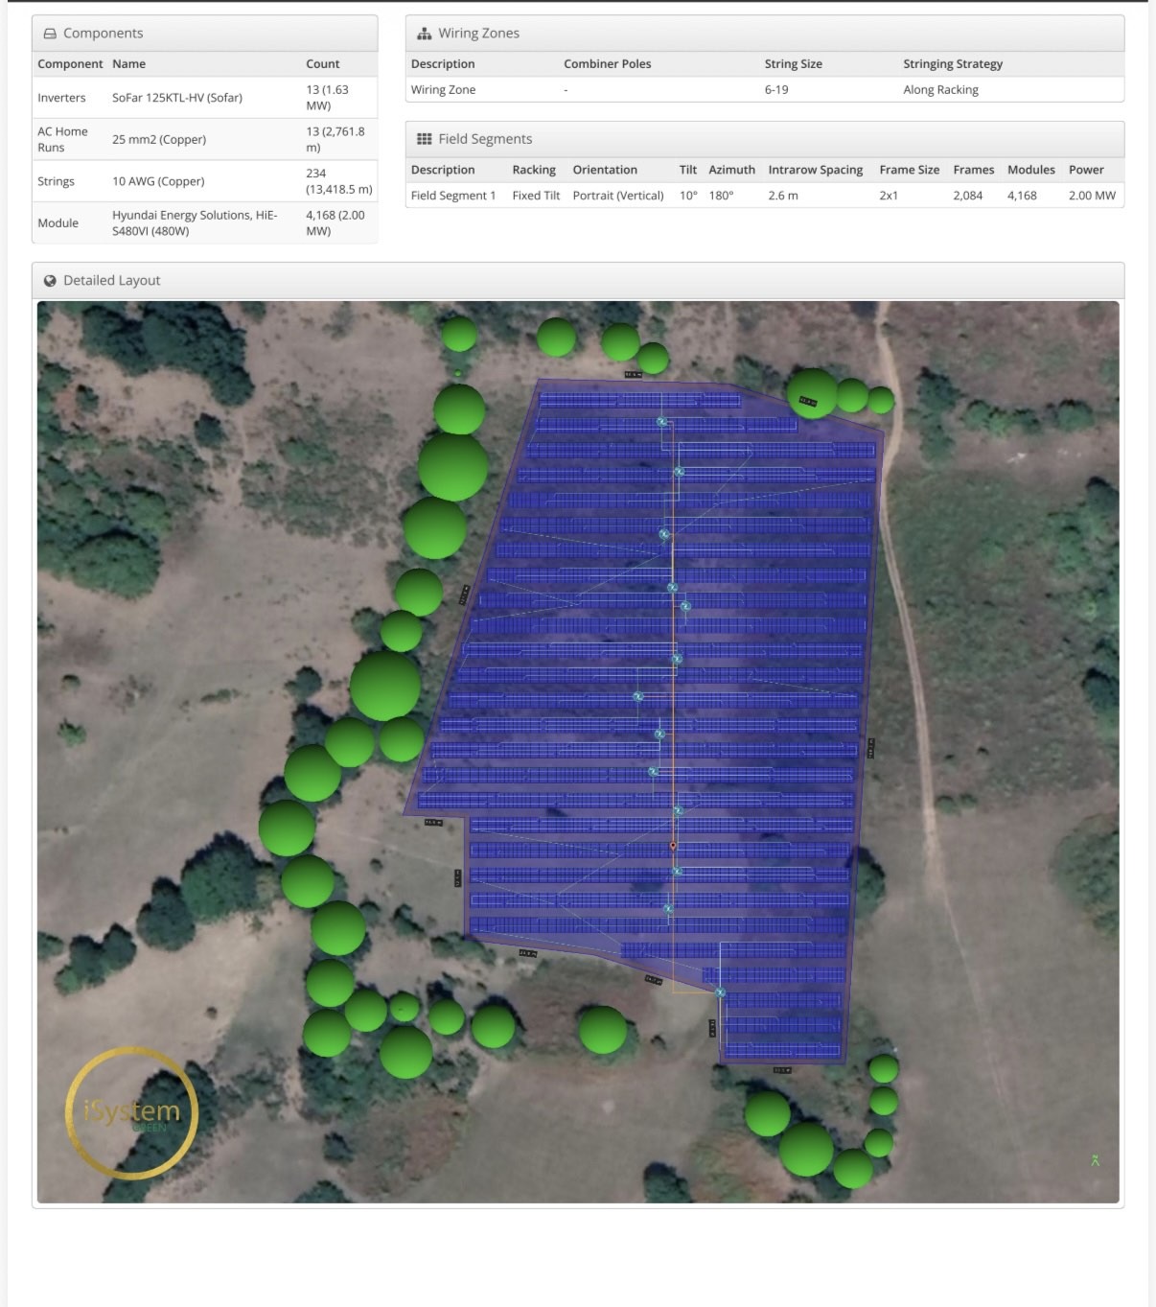Click the 6-19 string size value
The height and width of the screenshot is (1307, 1156).
coord(776,90)
